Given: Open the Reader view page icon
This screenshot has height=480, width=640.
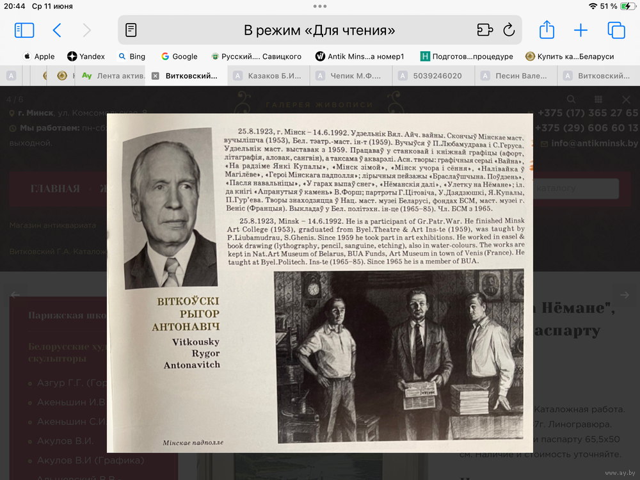Looking at the screenshot, I should pos(131,30).
